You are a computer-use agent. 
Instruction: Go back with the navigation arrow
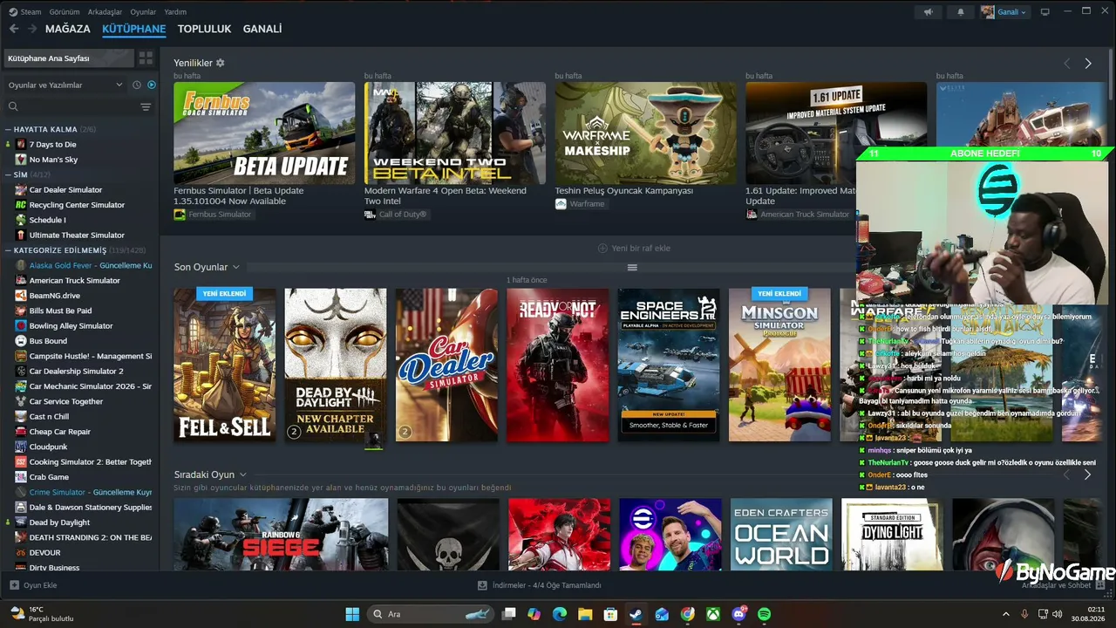coord(14,29)
